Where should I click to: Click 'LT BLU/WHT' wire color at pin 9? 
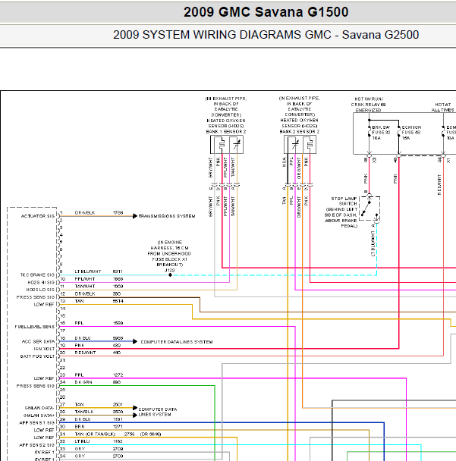pos(88,271)
